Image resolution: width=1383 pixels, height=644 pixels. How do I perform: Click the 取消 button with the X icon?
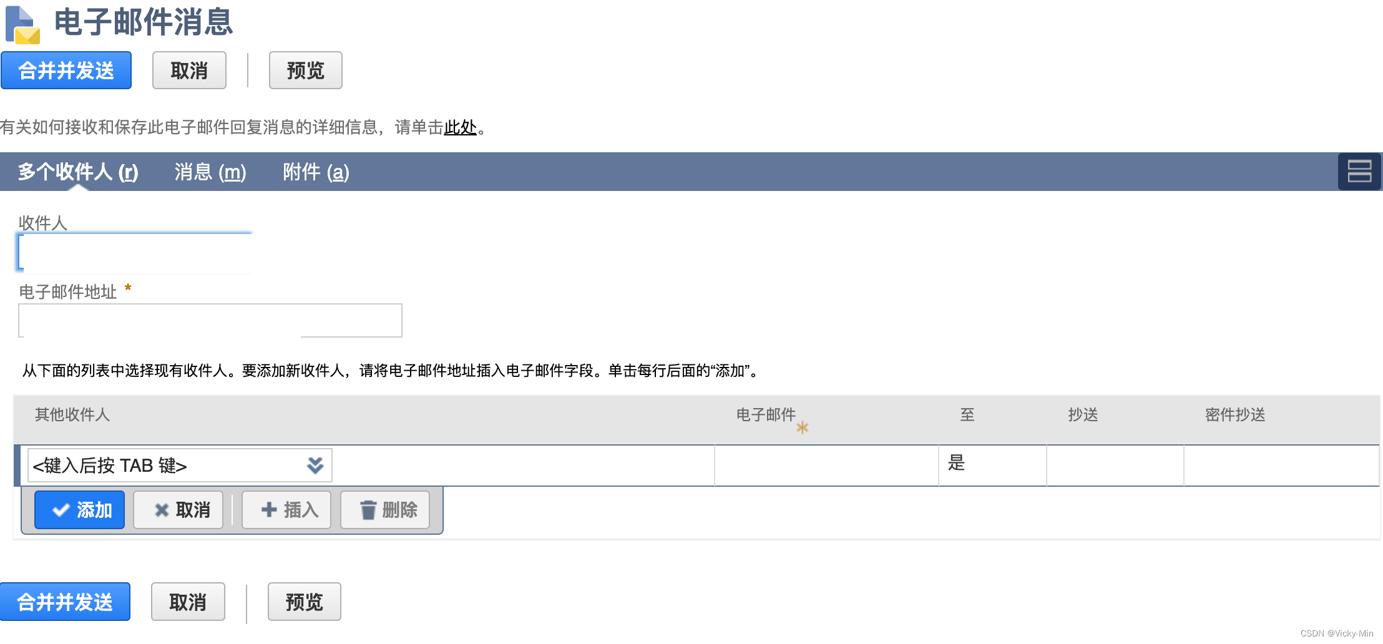pyautogui.click(x=178, y=510)
